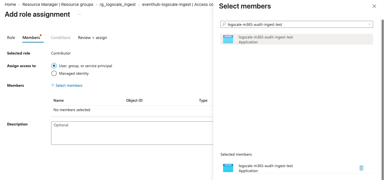Choose the Managed identity radio button
The width and height of the screenshot is (384, 180).
[x=54, y=73]
